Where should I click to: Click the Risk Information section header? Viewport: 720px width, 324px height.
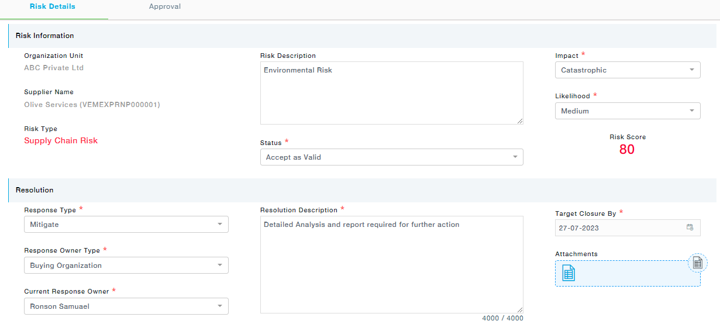click(45, 36)
